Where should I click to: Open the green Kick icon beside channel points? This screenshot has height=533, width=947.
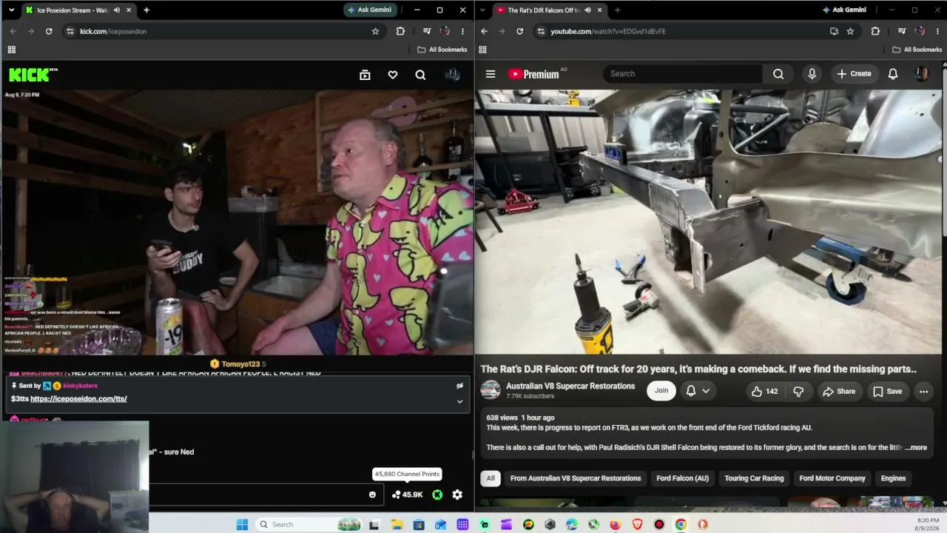[x=437, y=495]
